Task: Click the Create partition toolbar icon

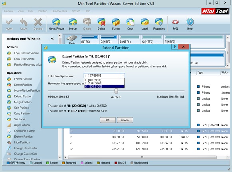Action: click(87, 24)
